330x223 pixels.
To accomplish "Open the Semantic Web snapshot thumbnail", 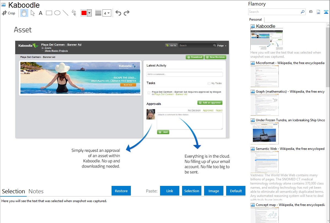I will [x=264, y=162].
